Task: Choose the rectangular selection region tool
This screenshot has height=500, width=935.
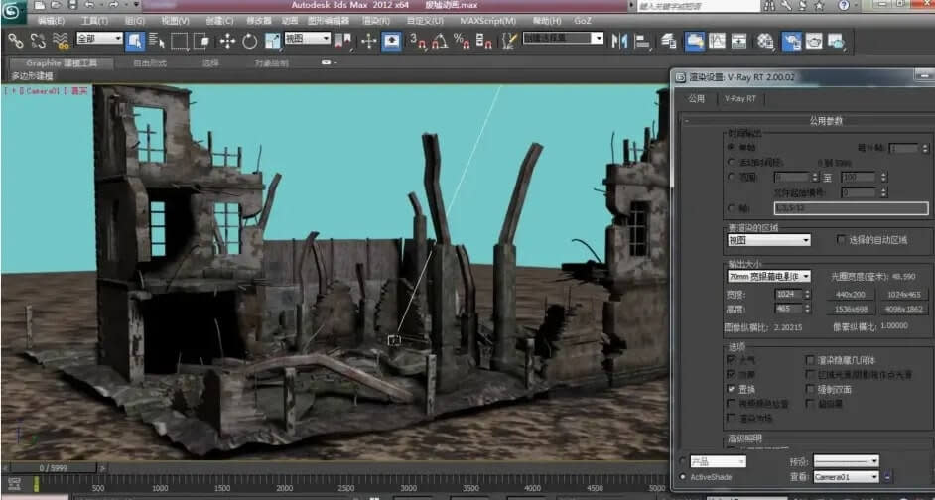Action: (180, 41)
